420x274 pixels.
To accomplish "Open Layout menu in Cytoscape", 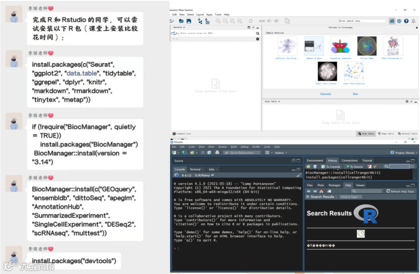I will [200, 15].
